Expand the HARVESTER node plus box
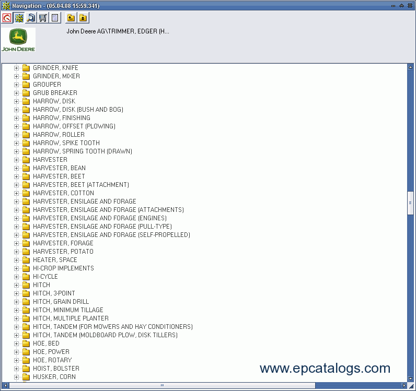This screenshot has height=391, width=416. tap(16, 160)
